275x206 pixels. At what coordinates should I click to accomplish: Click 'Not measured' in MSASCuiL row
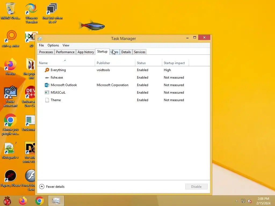pos(174,93)
